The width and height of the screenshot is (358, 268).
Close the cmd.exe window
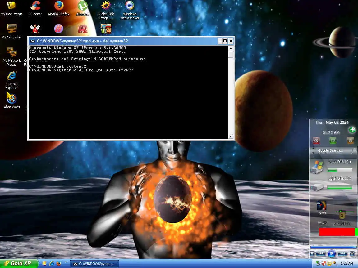point(231,41)
